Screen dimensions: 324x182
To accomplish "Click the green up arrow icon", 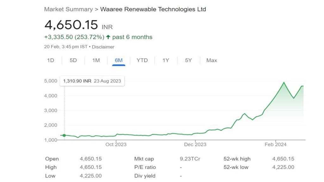I will pos(108,37).
